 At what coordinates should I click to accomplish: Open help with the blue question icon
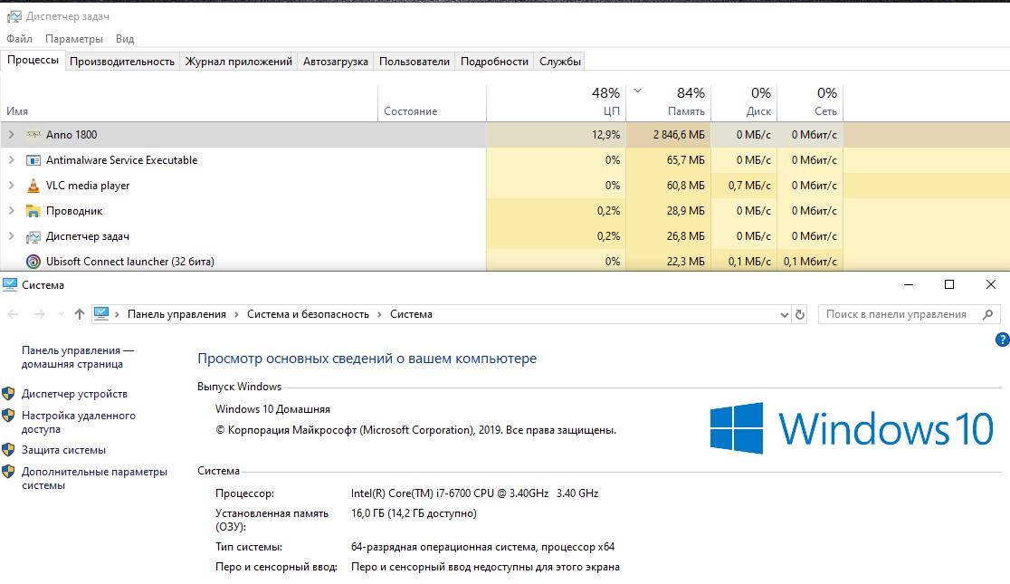(1002, 340)
